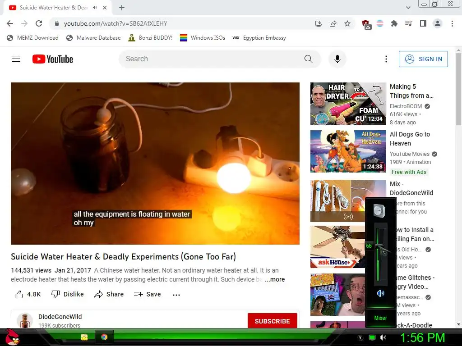This screenshot has height=346, width=462.
Task: Click the YouTube logo
Action: [x=52, y=59]
